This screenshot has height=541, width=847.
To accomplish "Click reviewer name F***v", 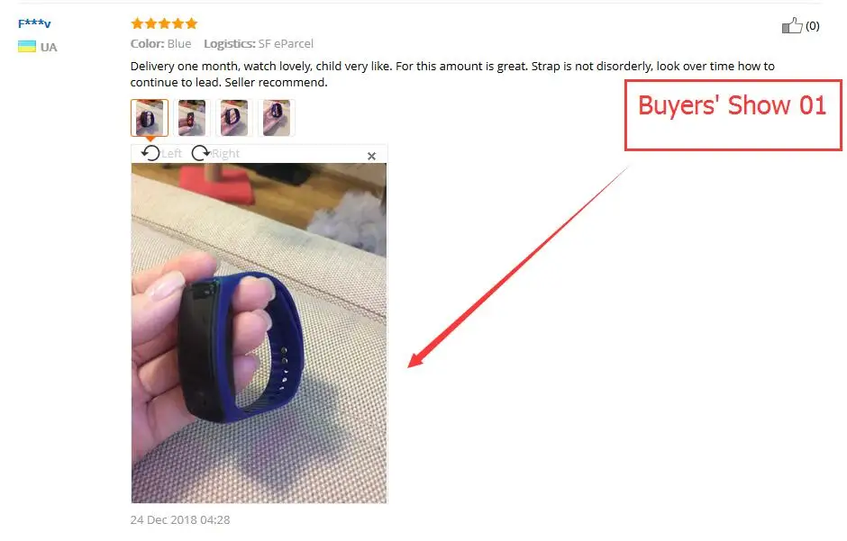I will tap(34, 23).
